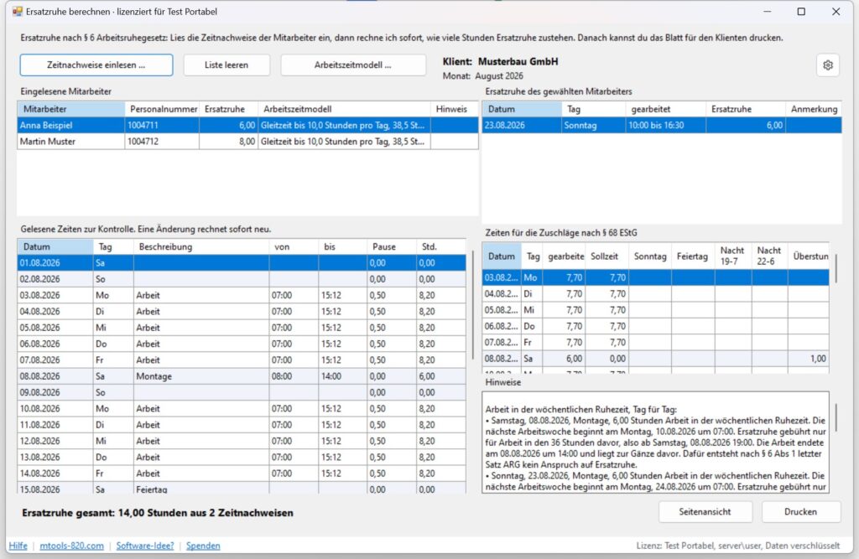Click Std. column header
Screen dimensions: 859x559
[441, 247]
